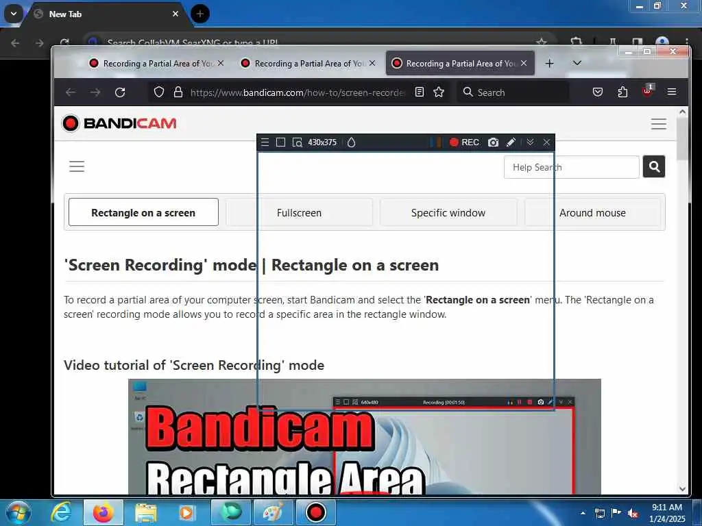Open a new Firefox tab
The image size is (702, 526).
pyautogui.click(x=549, y=64)
